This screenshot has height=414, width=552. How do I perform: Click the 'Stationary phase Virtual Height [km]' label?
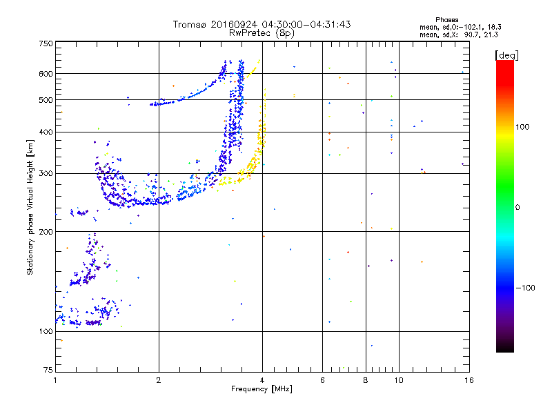pyautogui.click(x=30, y=207)
